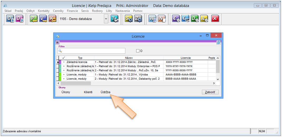Click the checkmark column header in grid
The width and height of the screenshot is (282, 137).
(x=63, y=58)
